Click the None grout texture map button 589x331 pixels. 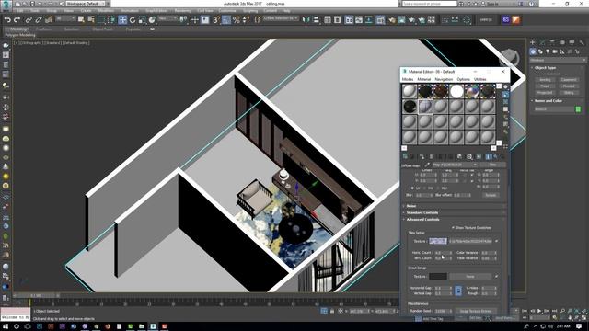(470, 276)
